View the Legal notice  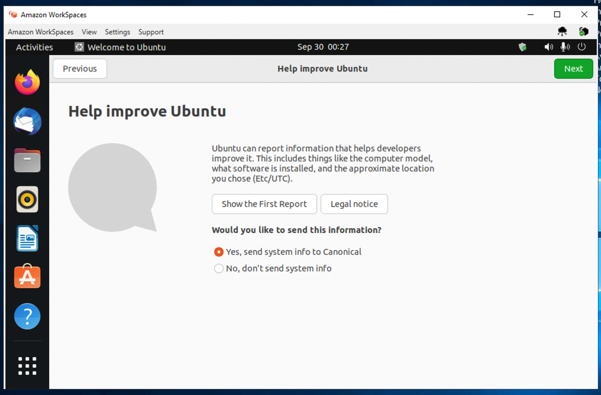(x=354, y=204)
